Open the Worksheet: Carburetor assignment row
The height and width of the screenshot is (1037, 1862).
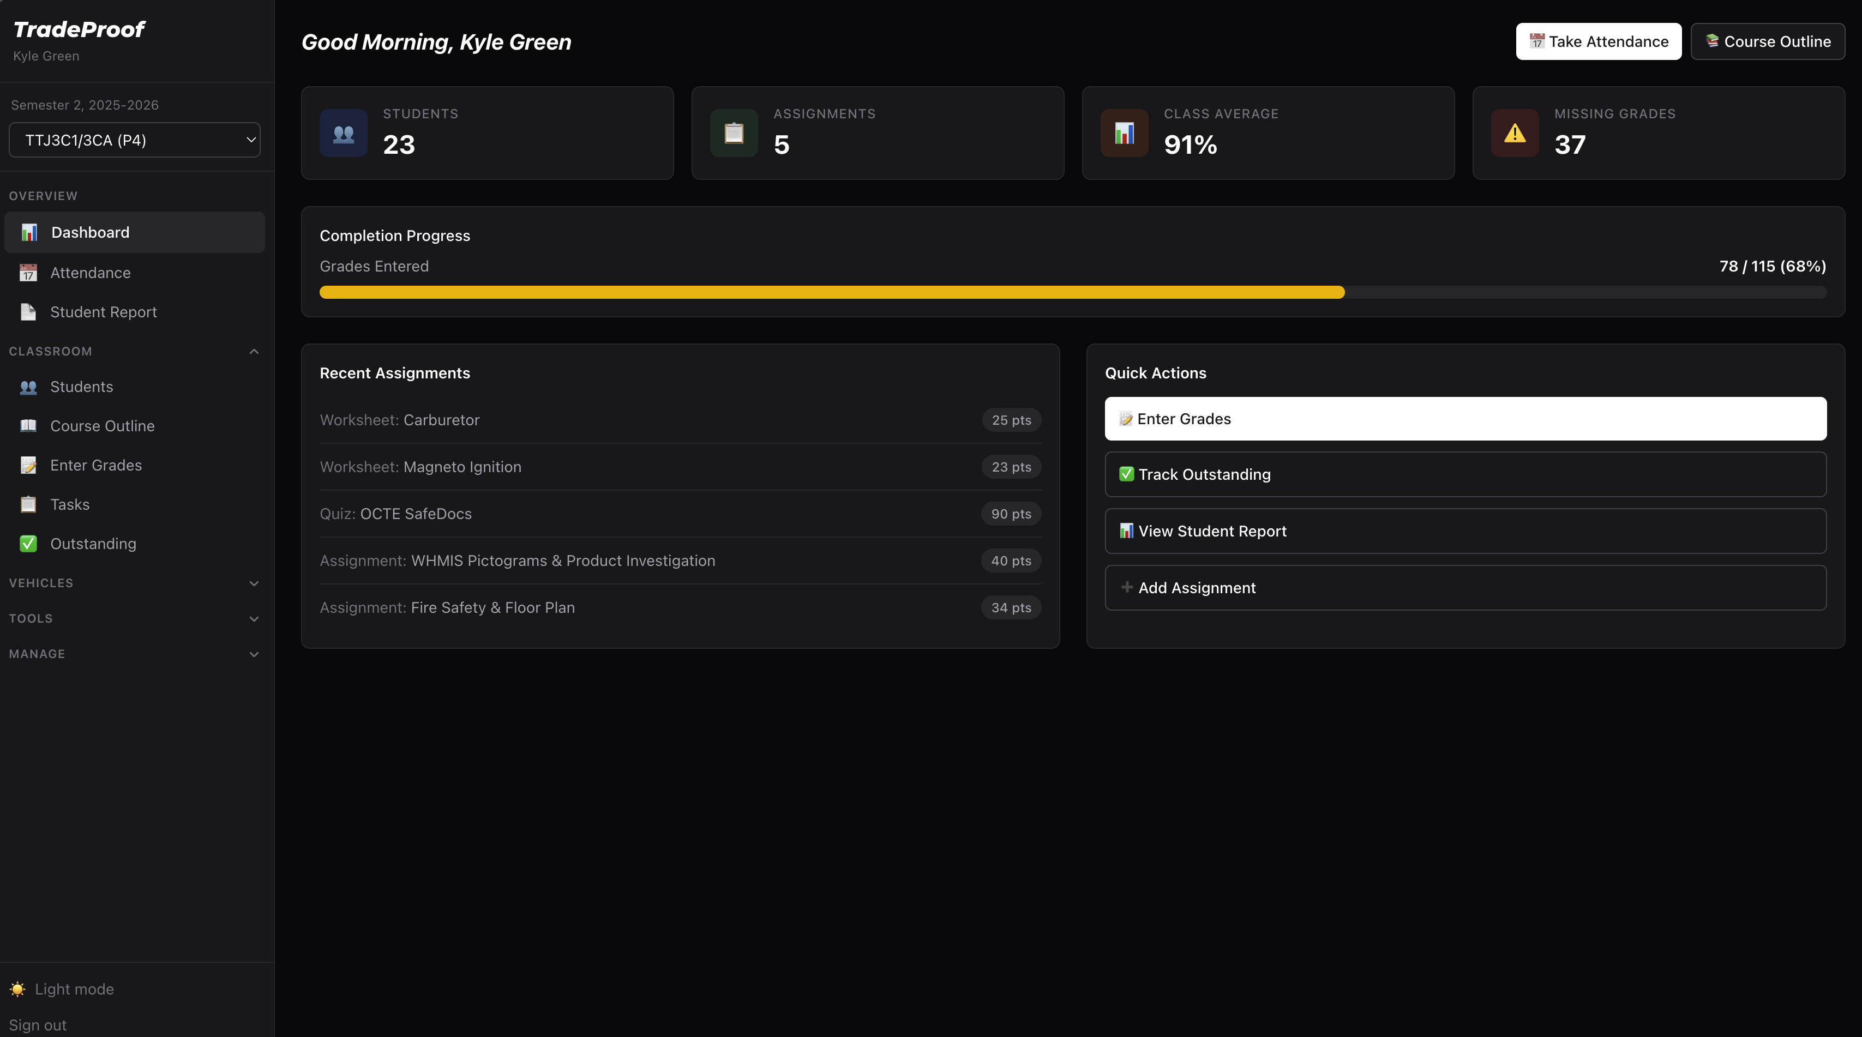(x=680, y=419)
